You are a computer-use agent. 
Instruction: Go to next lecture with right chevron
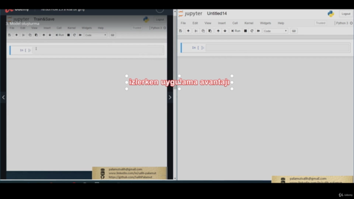coord(170,97)
